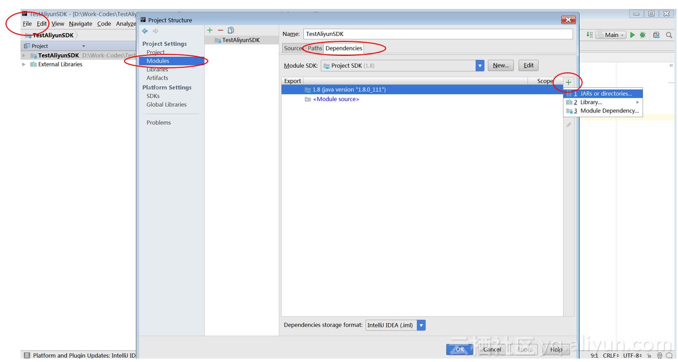Choose Module Dependency from popup menu
The width and height of the screenshot is (678, 362).
pos(609,111)
